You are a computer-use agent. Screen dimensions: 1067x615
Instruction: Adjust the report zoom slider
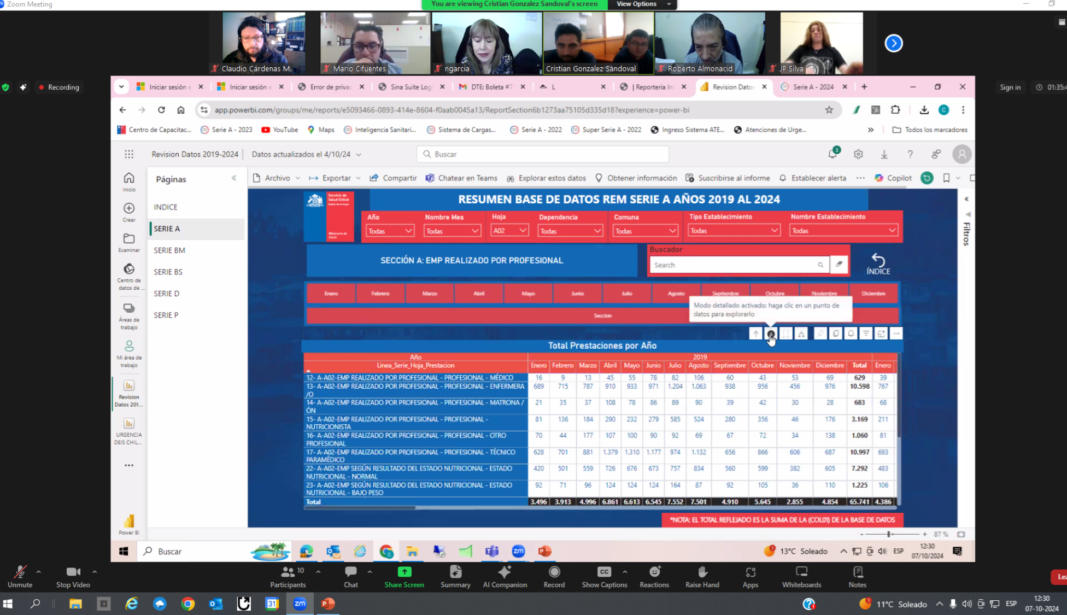(x=889, y=534)
